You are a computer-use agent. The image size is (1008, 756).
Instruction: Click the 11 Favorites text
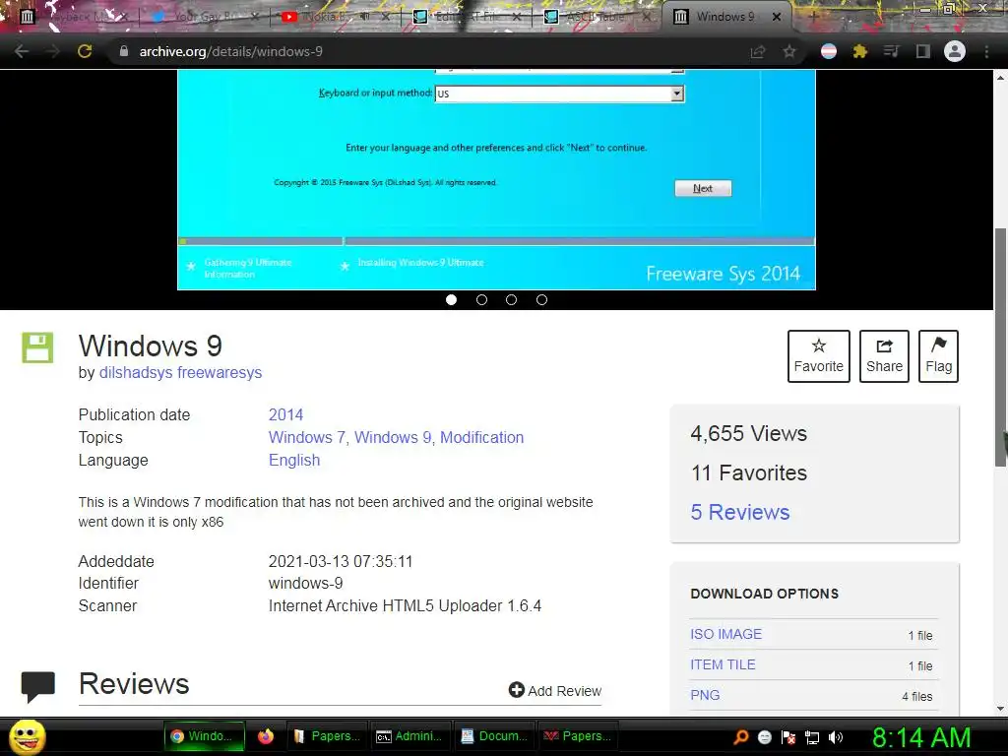[x=749, y=473]
